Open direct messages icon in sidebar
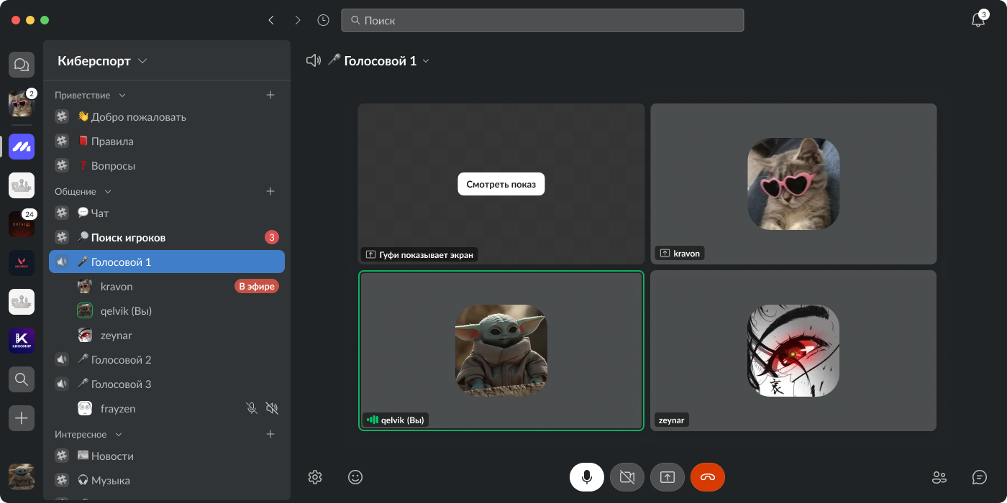 point(22,65)
